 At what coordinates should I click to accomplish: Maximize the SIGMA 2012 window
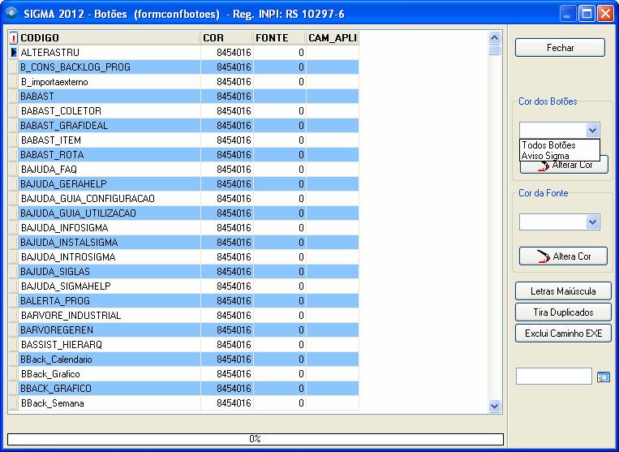(587, 15)
